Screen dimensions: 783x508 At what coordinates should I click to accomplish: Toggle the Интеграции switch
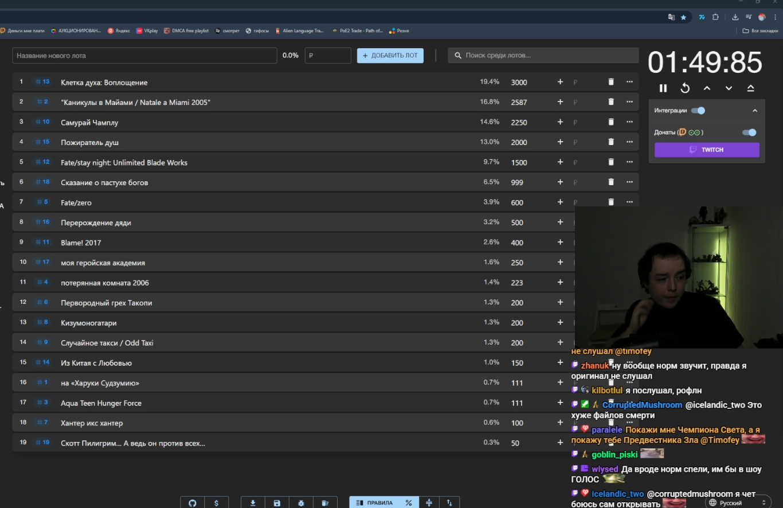click(698, 111)
